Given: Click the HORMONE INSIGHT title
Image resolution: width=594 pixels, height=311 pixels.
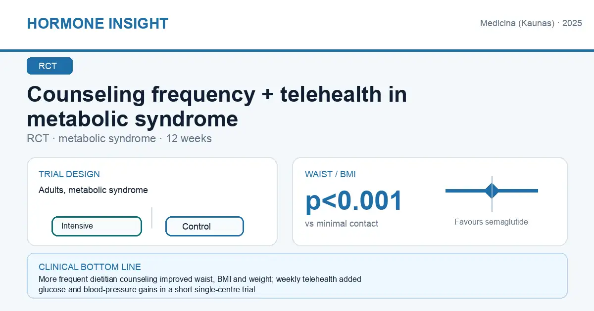Looking at the screenshot, I should tap(98, 23).
